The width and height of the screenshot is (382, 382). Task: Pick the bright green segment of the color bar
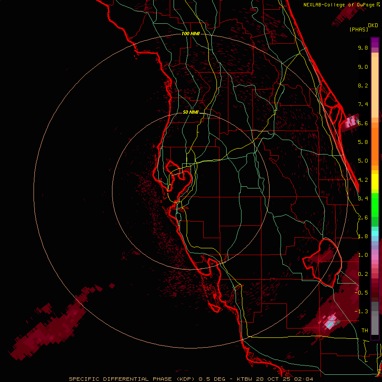click(x=375, y=205)
